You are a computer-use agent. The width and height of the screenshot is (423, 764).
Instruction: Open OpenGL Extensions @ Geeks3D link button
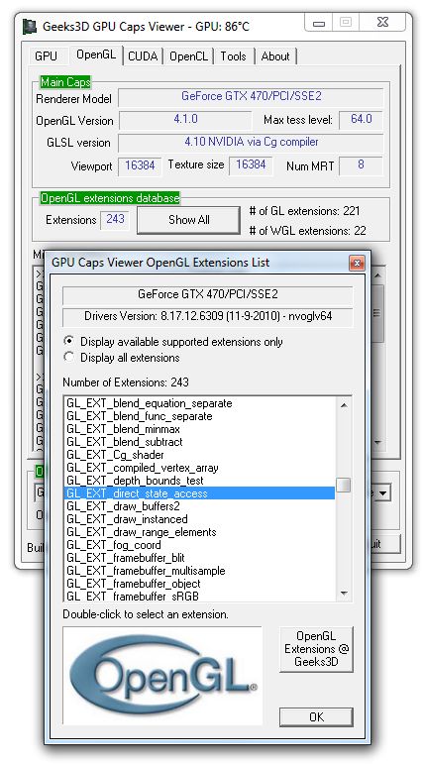click(x=316, y=649)
